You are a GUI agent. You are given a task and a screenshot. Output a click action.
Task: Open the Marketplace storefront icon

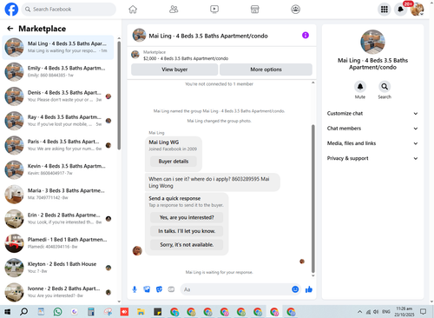(x=255, y=10)
